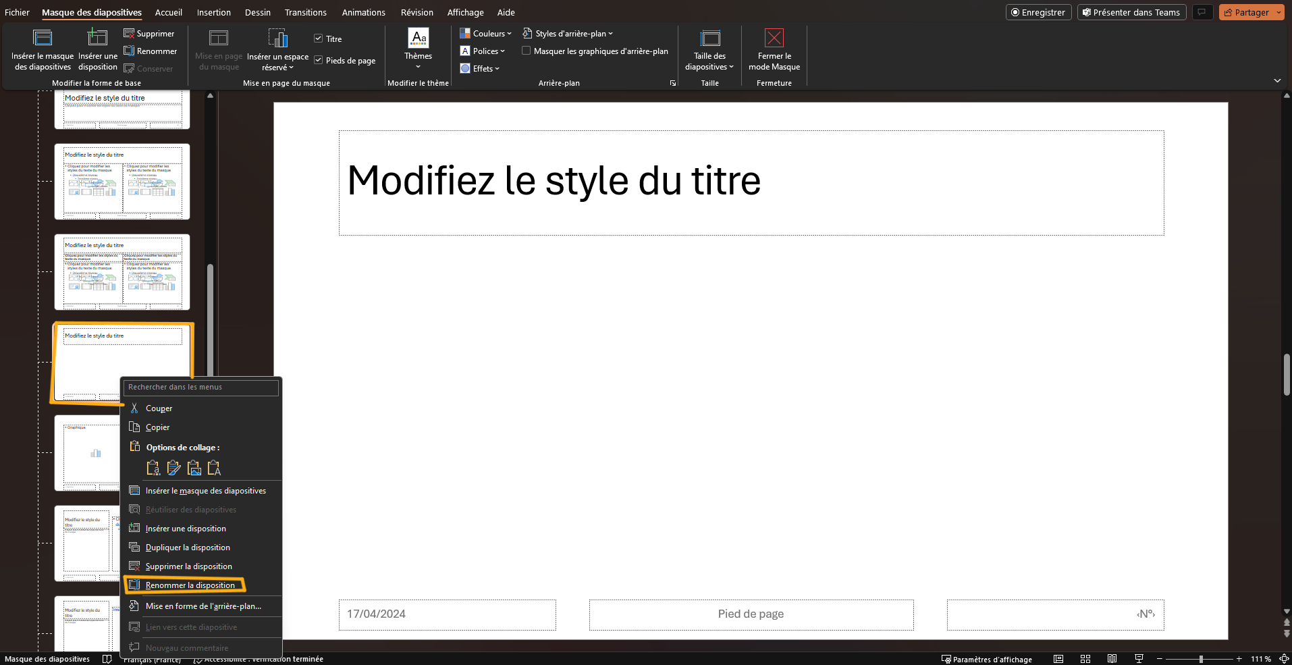Open the Affichage tab
Screen dimensions: 1292x665
pos(466,13)
